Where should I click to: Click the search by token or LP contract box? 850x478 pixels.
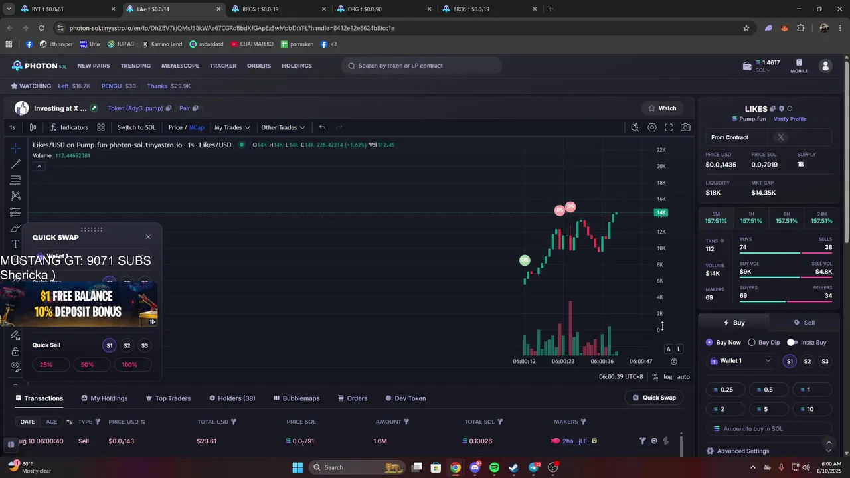422,66
